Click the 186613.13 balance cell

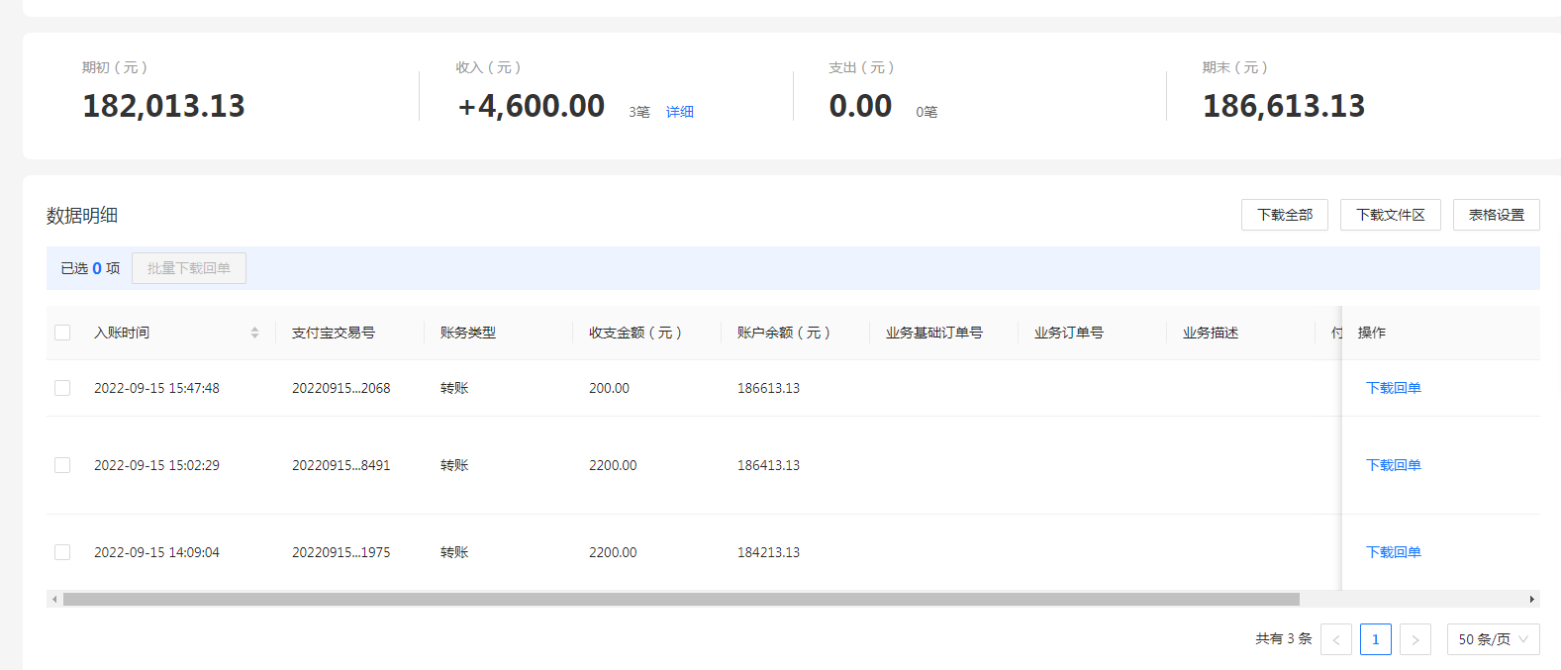pyautogui.click(x=768, y=388)
